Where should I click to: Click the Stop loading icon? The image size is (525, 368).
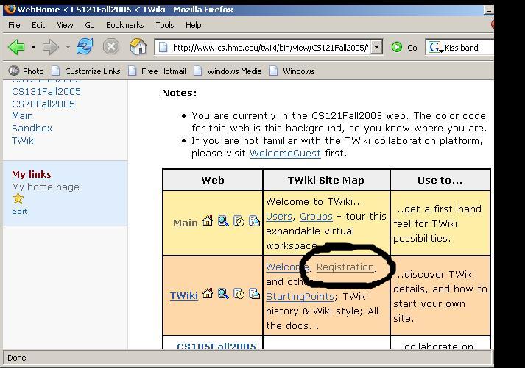tap(111, 47)
